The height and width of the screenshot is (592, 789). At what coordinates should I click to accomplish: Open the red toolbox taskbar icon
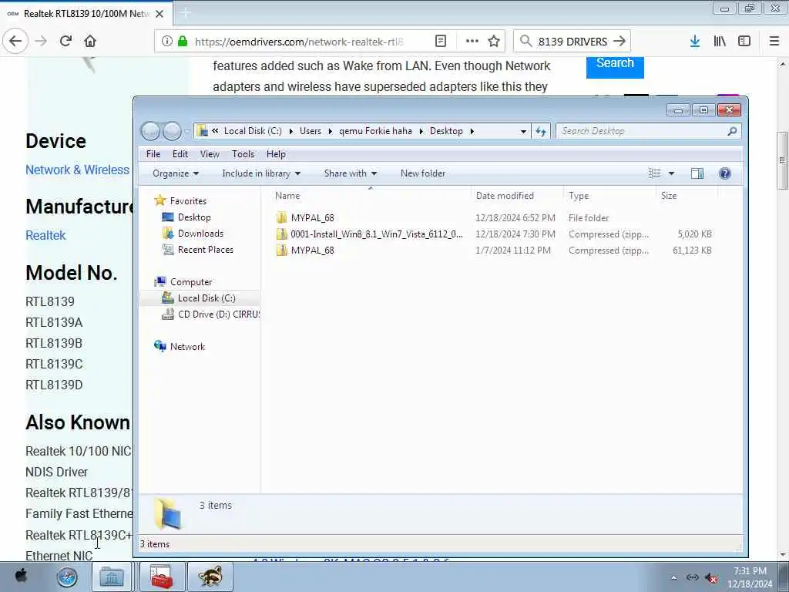point(162,577)
